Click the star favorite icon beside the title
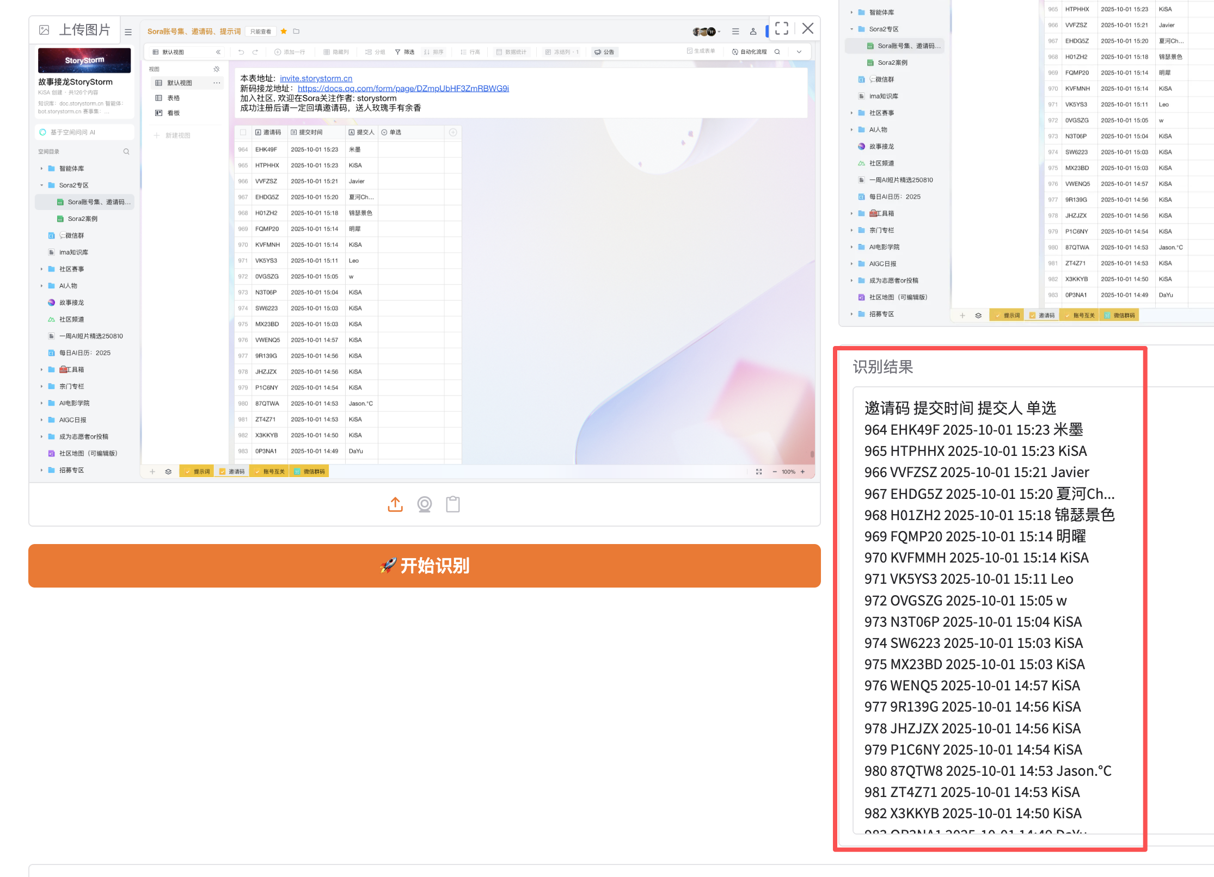1214x877 pixels. [284, 32]
